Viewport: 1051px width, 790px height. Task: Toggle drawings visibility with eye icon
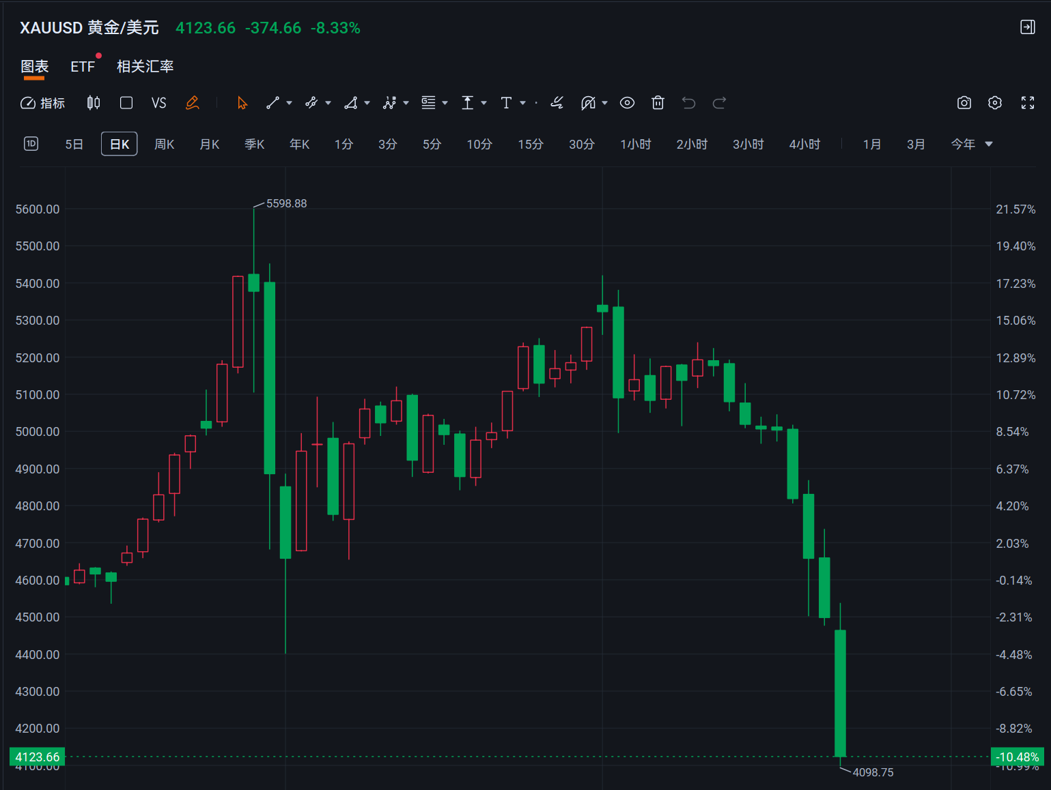click(x=627, y=103)
